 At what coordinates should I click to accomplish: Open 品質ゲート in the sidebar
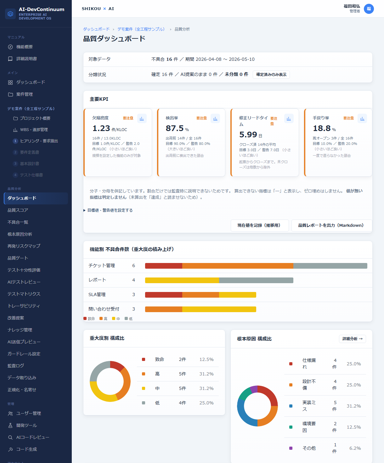pos(36,258)
